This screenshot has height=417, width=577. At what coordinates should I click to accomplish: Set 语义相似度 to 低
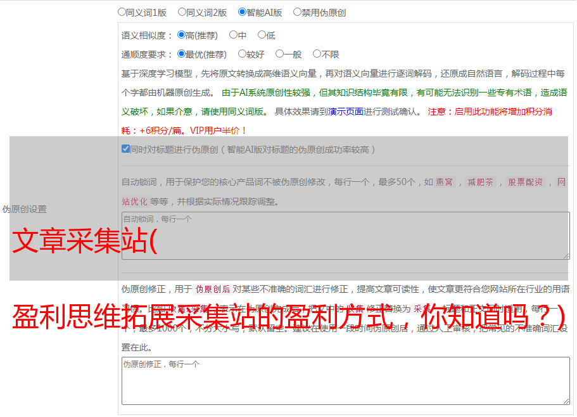(x=262, y=35)
